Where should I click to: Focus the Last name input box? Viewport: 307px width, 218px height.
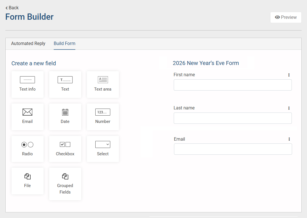point(232,118)
